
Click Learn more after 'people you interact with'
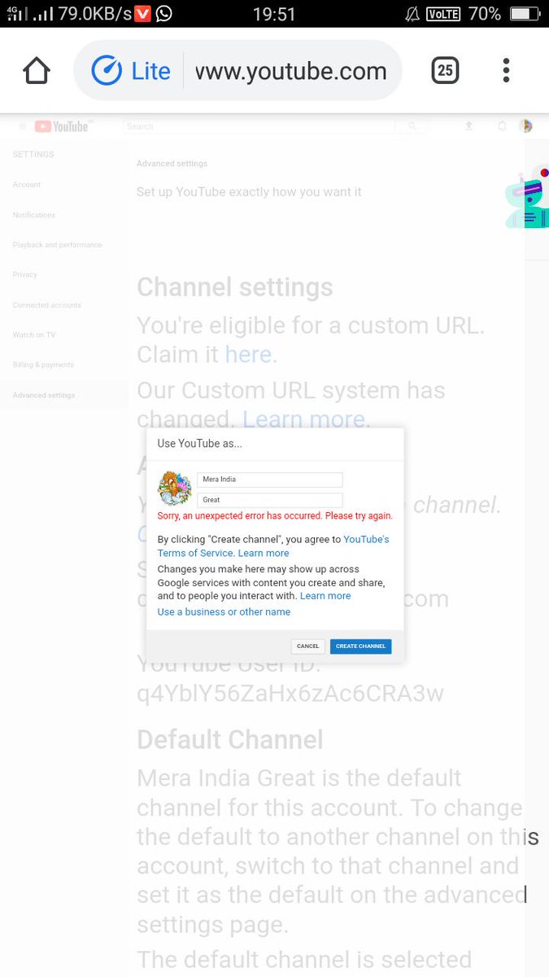(325, 596)
